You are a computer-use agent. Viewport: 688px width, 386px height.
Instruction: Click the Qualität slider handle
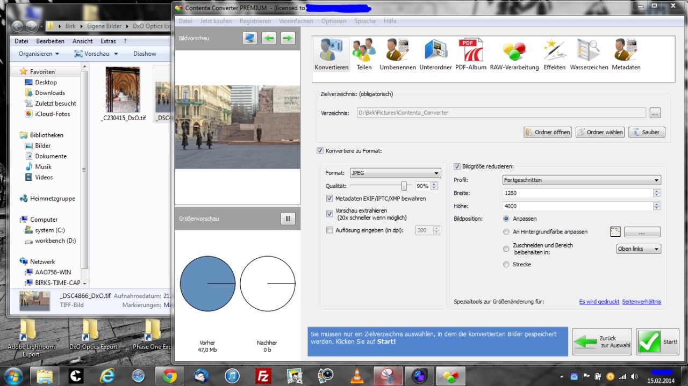pos(404,186)
